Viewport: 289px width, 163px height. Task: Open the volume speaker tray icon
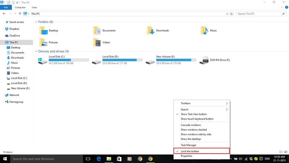point(241,159)
